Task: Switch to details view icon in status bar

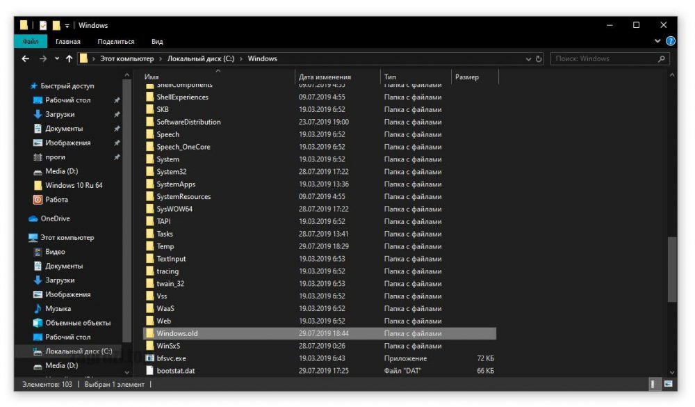Action: pyautogui.click(x=653, y=384)
